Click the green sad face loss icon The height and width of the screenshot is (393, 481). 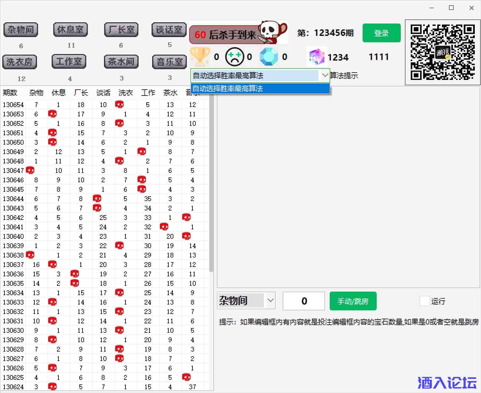(234, 57)
